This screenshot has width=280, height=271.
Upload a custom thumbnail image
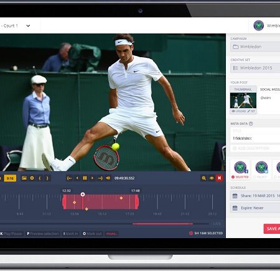238,111
